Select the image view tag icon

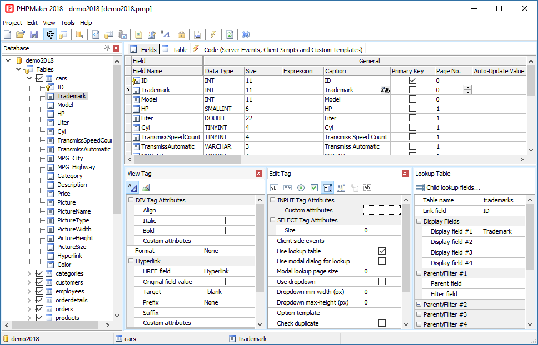click(x=146, y=187)
